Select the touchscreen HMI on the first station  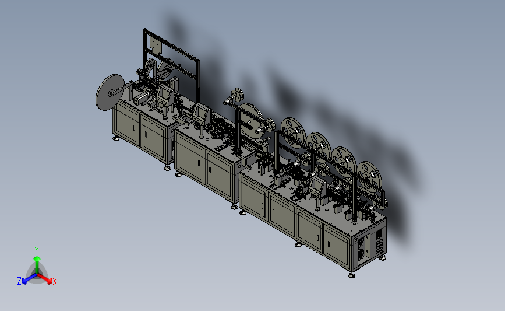point(165,95)
